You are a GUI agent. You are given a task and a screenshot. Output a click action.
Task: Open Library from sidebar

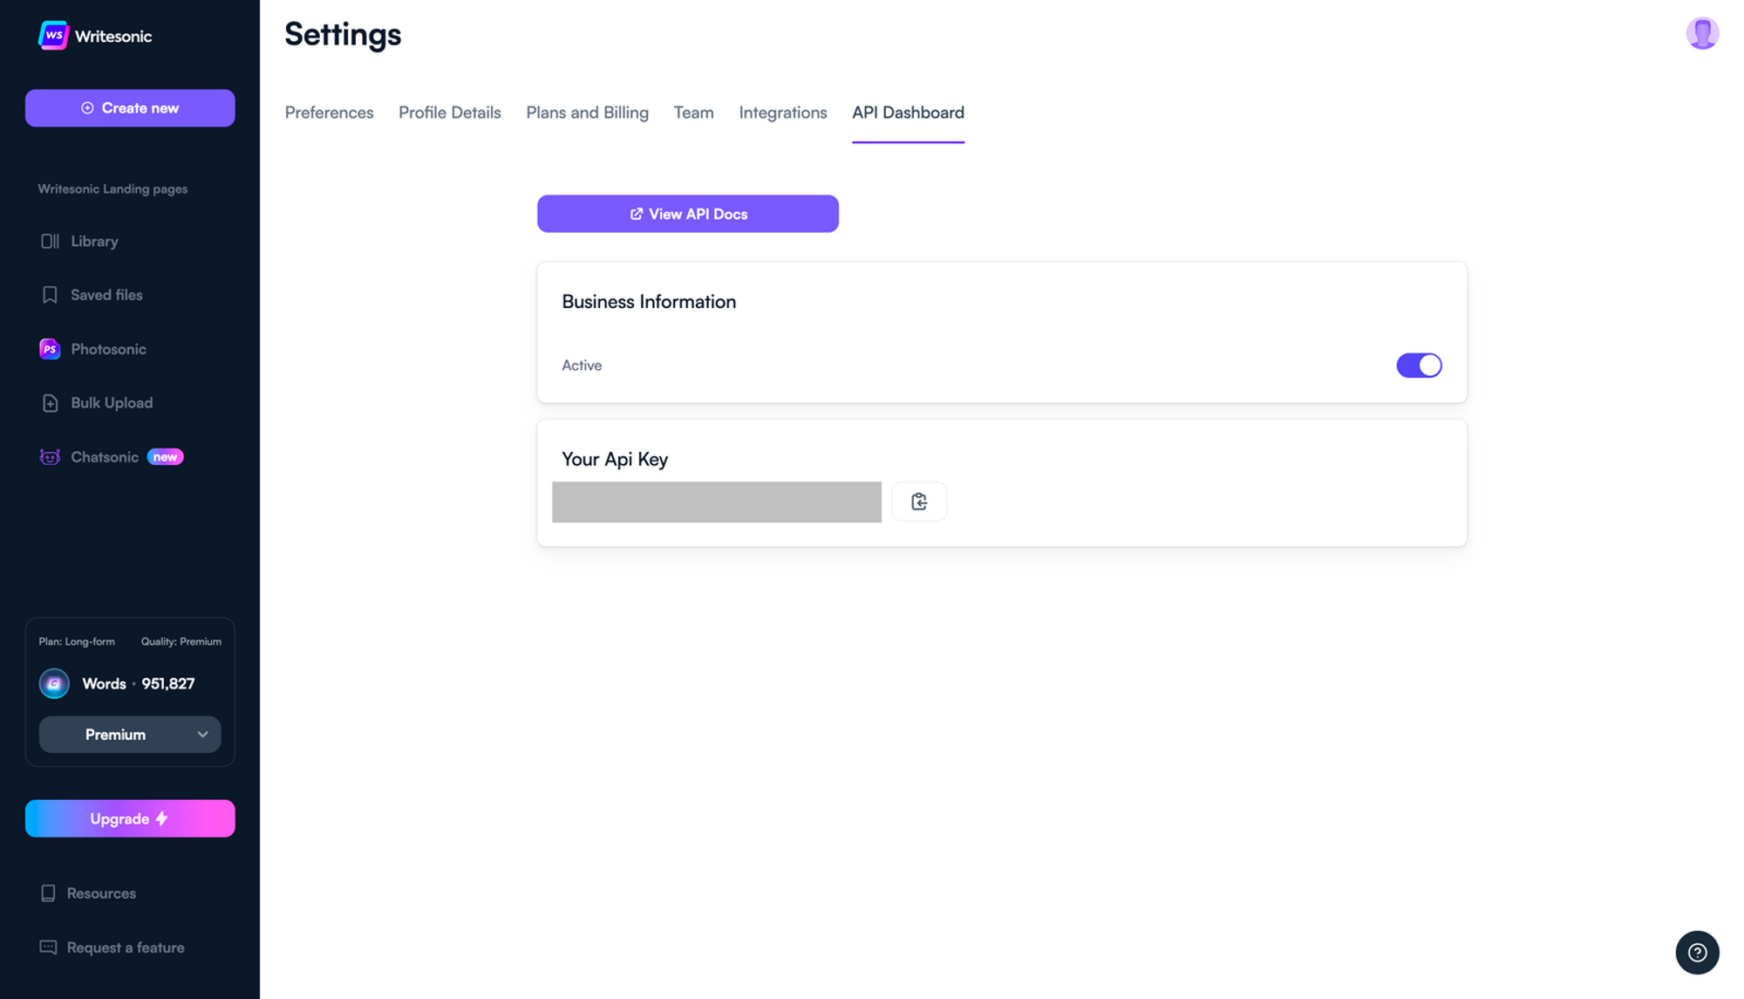tap(95, 242)
